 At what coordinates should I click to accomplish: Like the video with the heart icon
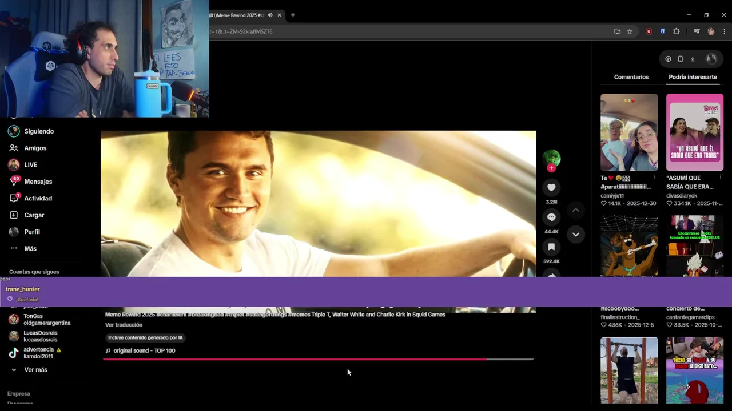click(551, 187)
